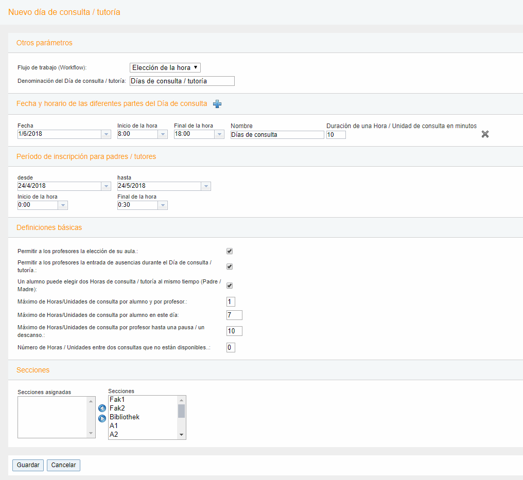The image size is (523, 480).
Task: Open the 8:00 start time dropdown
Action: point(163,134)
